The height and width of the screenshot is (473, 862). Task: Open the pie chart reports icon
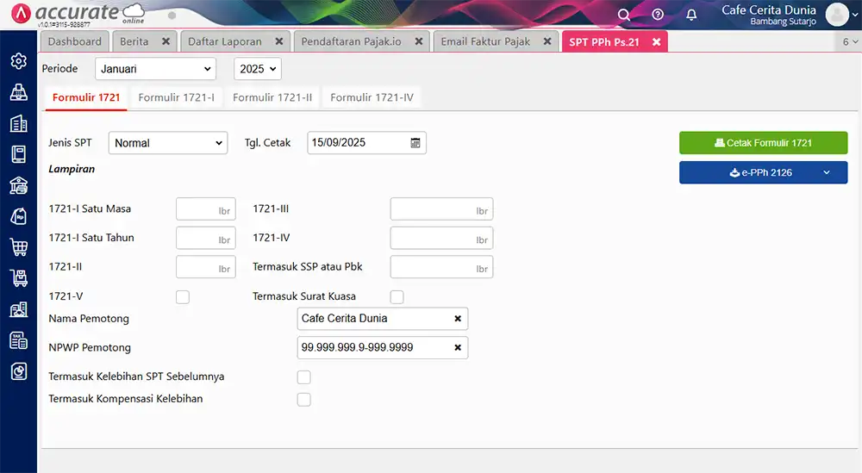19,371
